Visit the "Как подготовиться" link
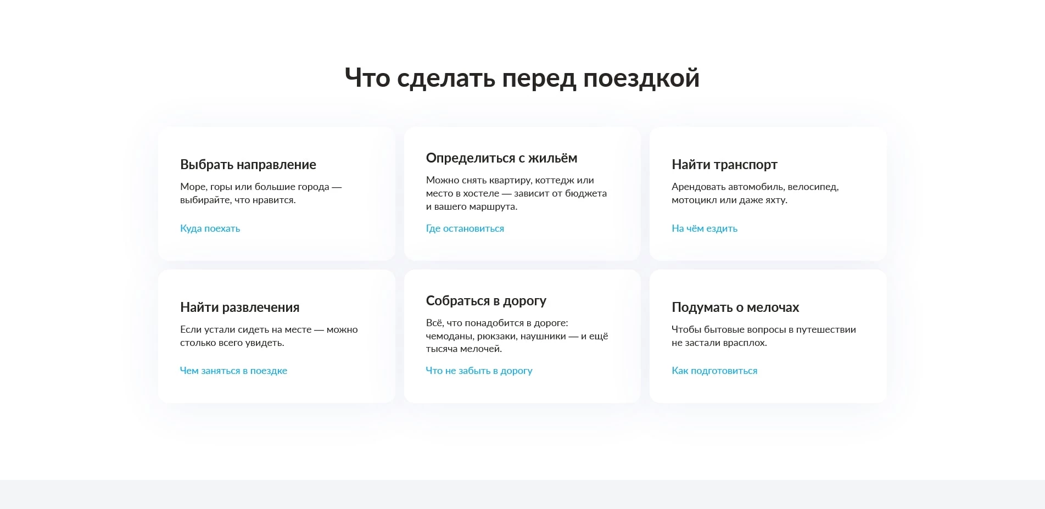 pyautogui.click(x=714, y=371)
